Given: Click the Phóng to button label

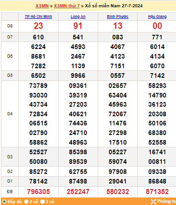Looking at the screenshot, I should pyautogui.click(x=166, y=201).
